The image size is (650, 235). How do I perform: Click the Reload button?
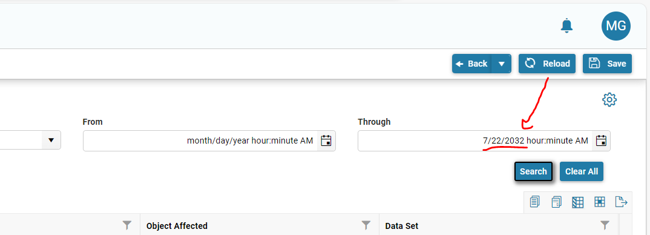(x=547, y=64)
